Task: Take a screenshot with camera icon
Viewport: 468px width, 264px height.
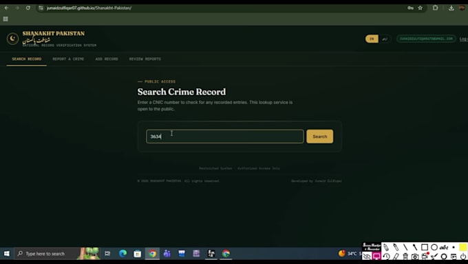Action: click(x=415, y=256)
